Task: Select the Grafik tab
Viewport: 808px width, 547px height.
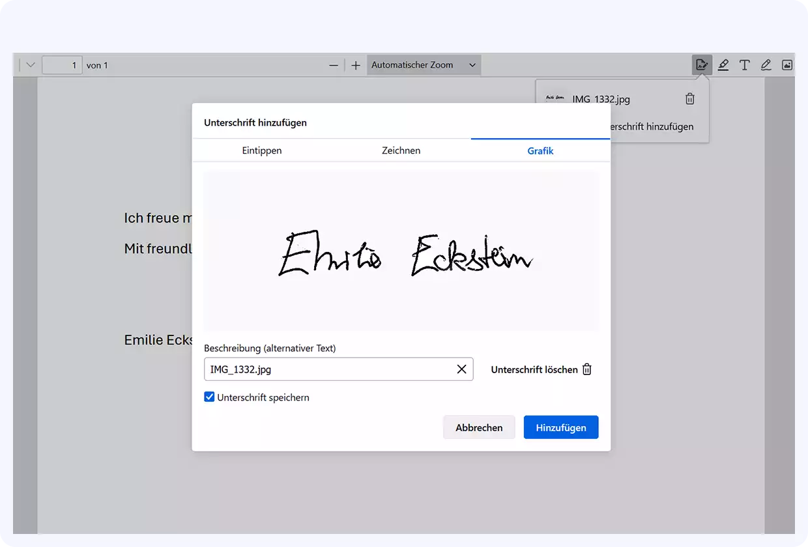Action: coord(540,150)
